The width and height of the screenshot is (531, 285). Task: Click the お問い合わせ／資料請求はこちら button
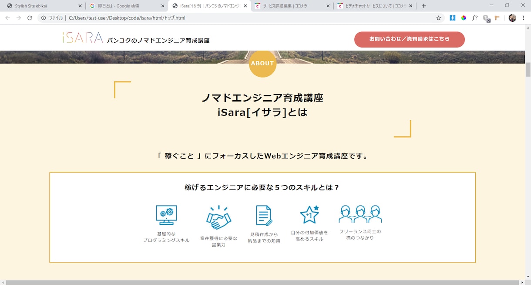(410, 39)
